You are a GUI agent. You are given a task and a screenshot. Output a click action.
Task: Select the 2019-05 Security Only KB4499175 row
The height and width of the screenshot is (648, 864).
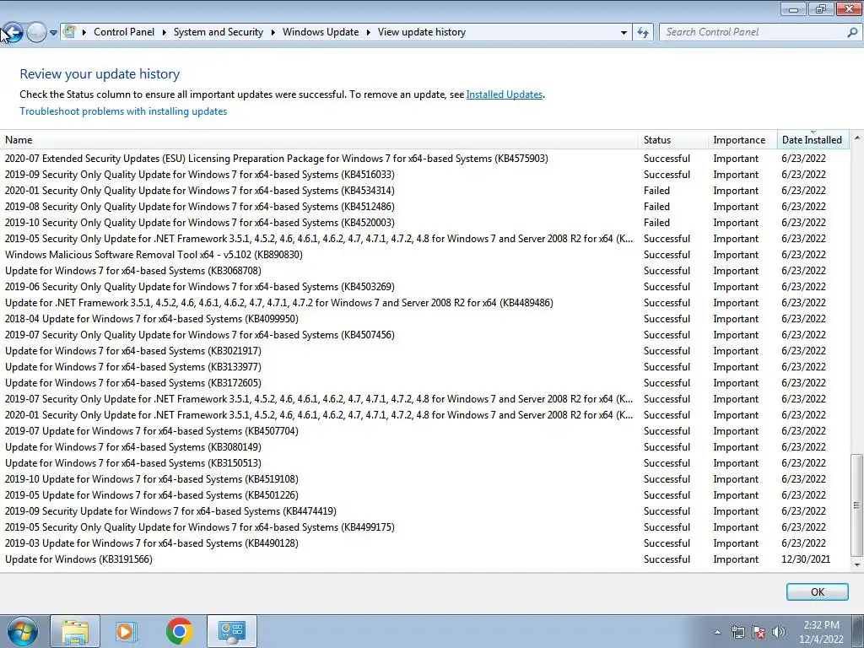tap(424, 527)
